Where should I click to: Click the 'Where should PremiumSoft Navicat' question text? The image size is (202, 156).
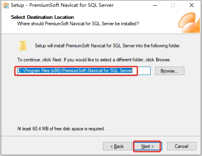78,24
